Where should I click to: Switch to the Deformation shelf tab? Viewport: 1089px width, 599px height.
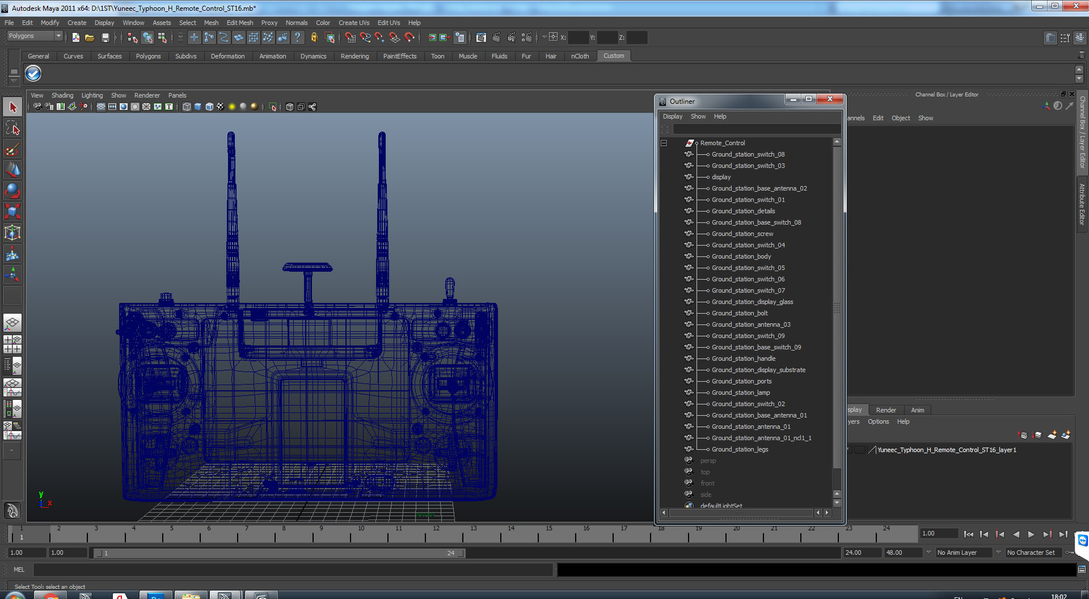pyautogui.click(x=227, y=56)
